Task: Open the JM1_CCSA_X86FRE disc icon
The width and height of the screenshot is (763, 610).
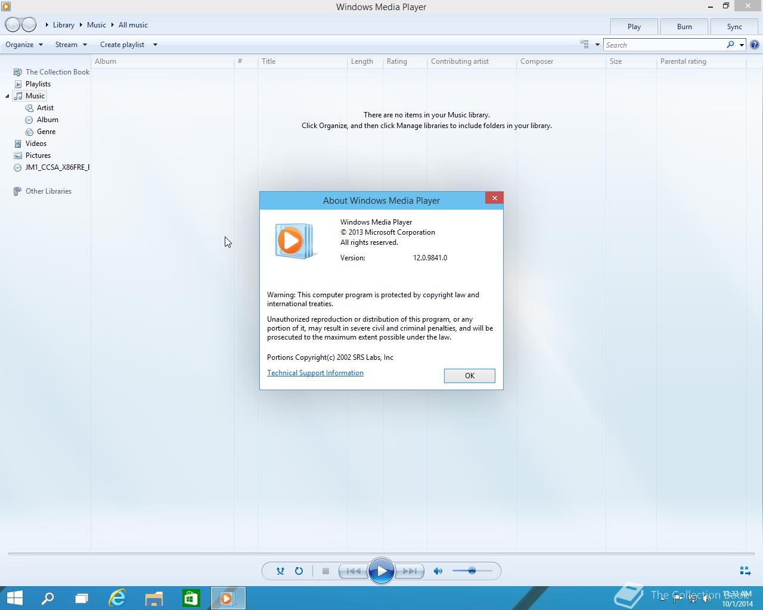Action: [18, 167]
